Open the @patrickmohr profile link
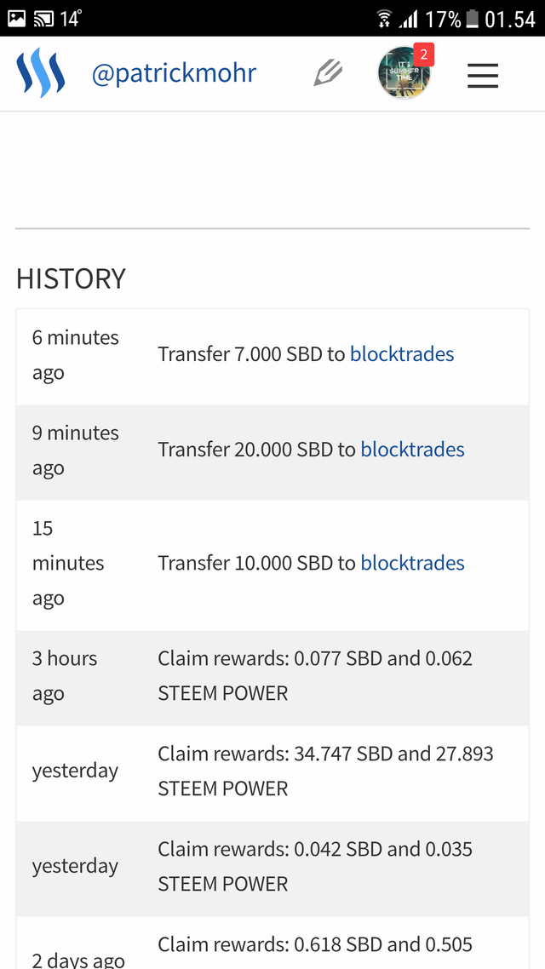The image size is (545, 969). point(174,73)
